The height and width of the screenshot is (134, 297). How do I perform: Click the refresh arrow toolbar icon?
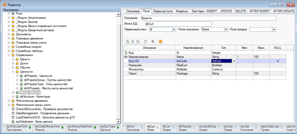click(x=146, y=42)
